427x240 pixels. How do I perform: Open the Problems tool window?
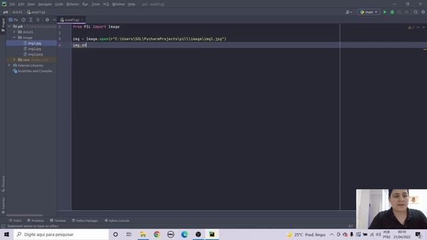click(35, 221)
